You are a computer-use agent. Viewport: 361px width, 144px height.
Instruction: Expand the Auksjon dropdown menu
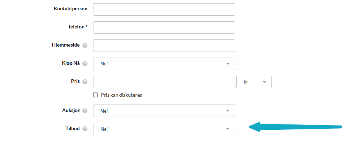point(164,111)
